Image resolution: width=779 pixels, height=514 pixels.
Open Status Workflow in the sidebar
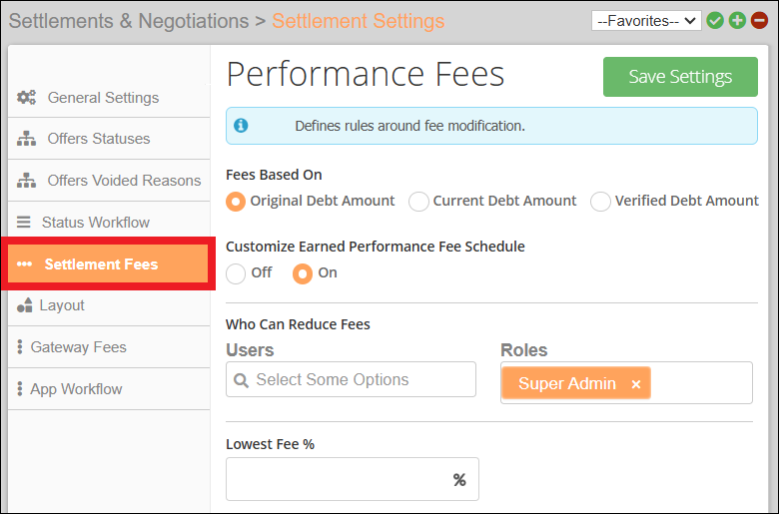point(109,222)
